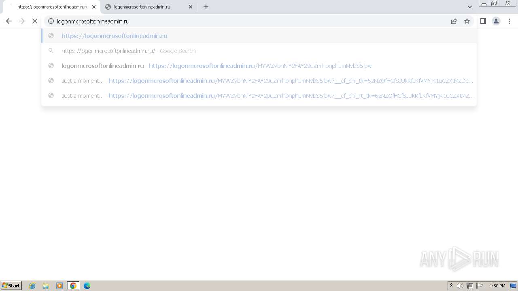Open a new tab
This screenshot has width=518, height=291.
click(206, 7)
